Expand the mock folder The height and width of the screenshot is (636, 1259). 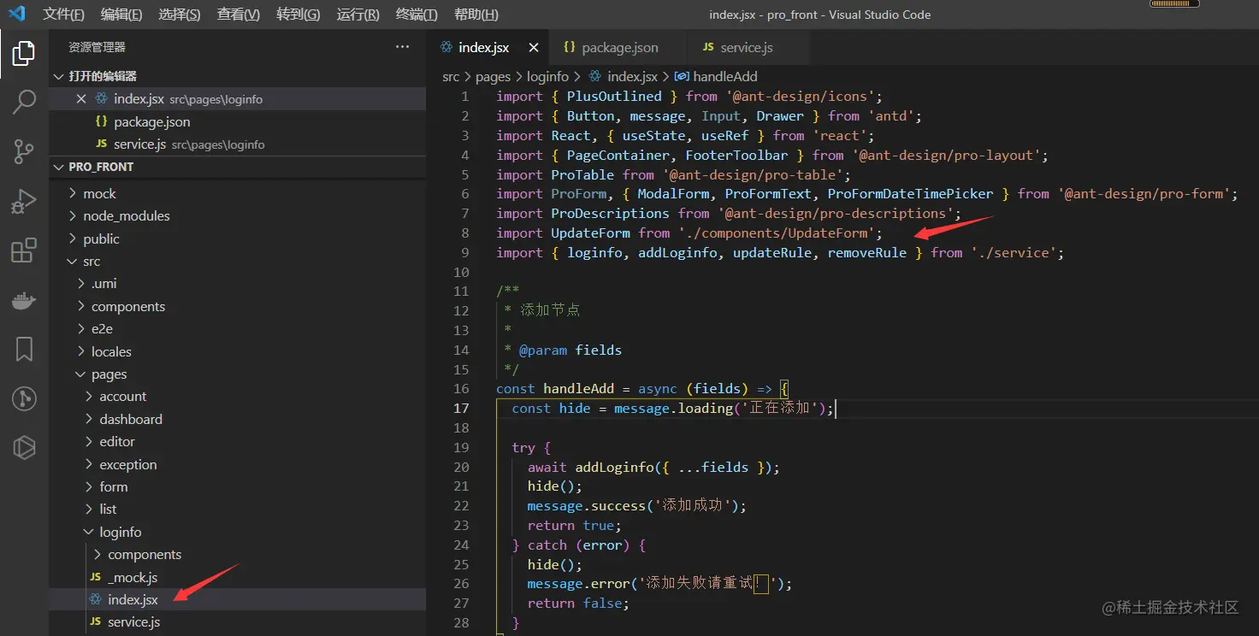[x=99, y=193]
